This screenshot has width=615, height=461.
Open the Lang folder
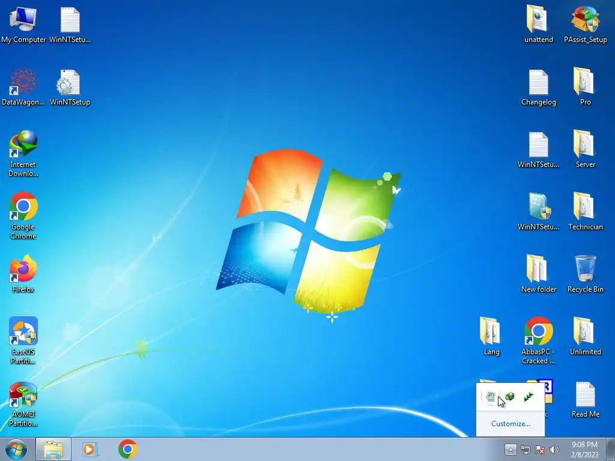click(x=491, y=336)
